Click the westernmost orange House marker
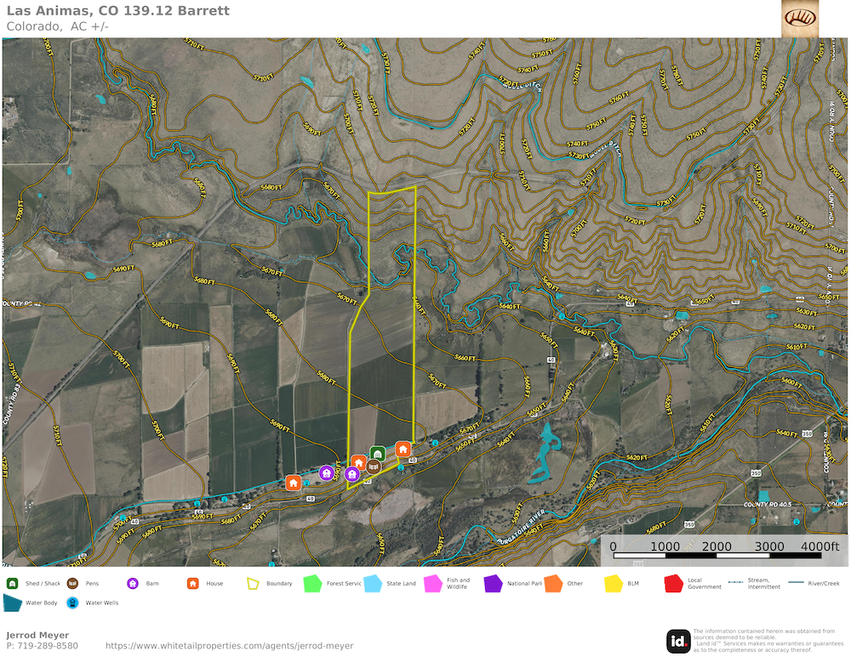Screen dimensions: 851x657 (x=293, y=483)
